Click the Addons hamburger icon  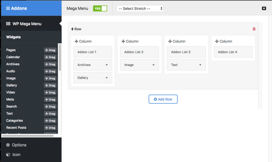tap(8, 8)
